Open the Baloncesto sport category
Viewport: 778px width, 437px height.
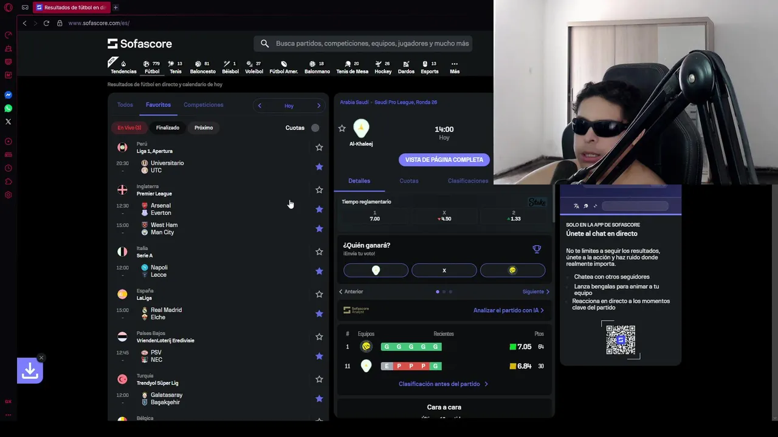pos(202,67)
